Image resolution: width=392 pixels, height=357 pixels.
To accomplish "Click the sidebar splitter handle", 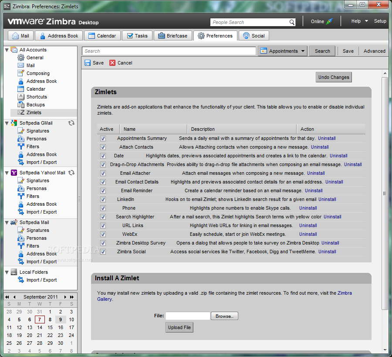I will [x=79, y=199].
